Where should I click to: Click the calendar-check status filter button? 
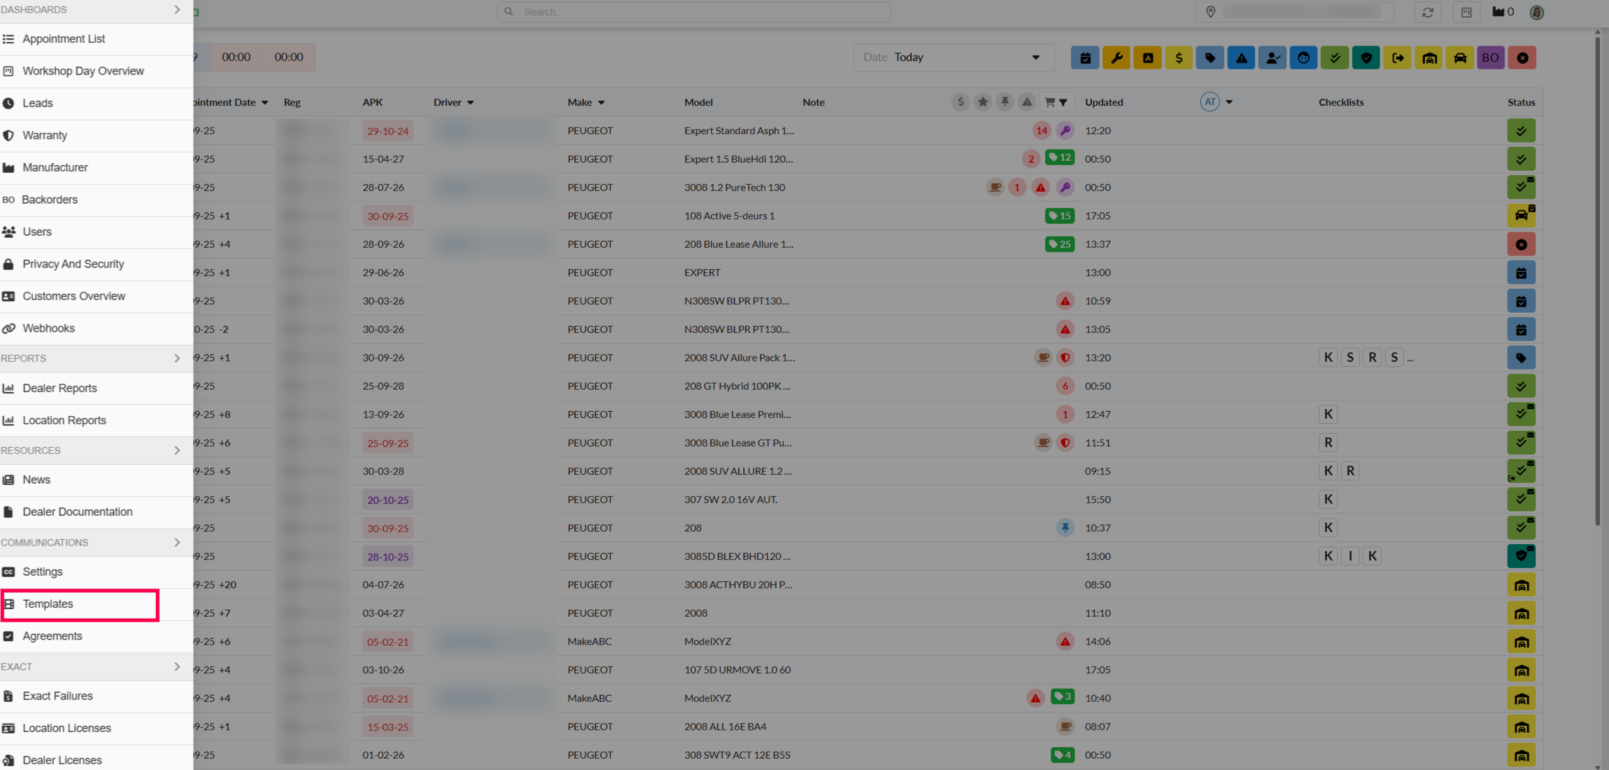(x=1085, y=58)
